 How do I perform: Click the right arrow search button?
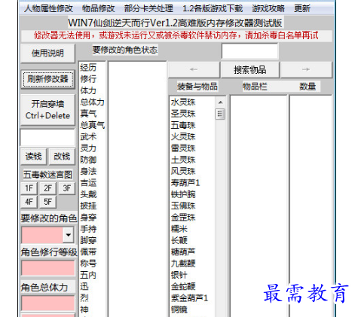tap(306, 70)
